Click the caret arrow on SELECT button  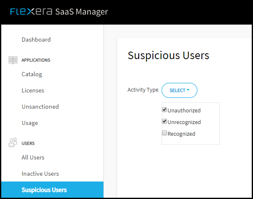pyautogui.click(x=188, y=90)
